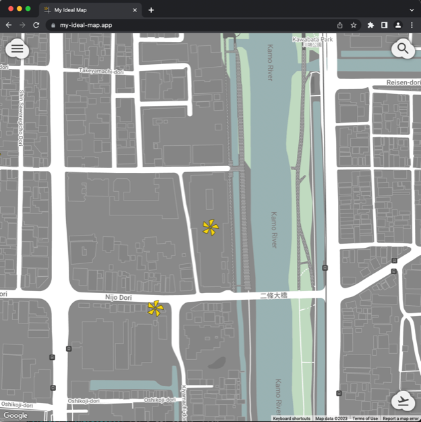Click the airplane cloud button
This screenshot has height=422, width=421.
tap(403, 401)
